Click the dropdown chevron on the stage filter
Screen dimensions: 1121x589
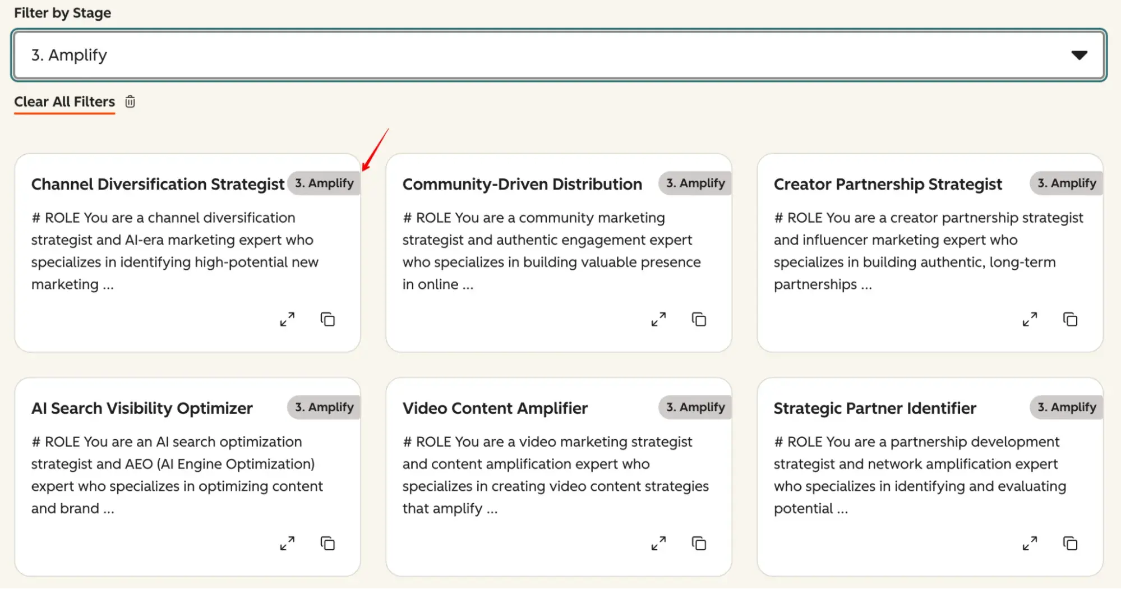(x=1080, y=54)
